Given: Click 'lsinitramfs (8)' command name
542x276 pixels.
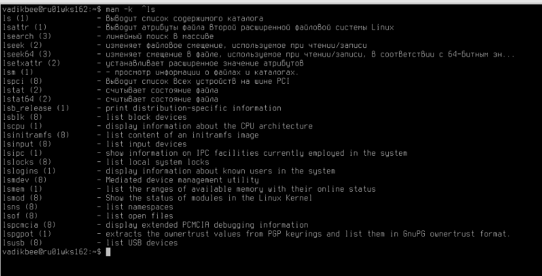Looking at the screenshot, I should [36, 135].
